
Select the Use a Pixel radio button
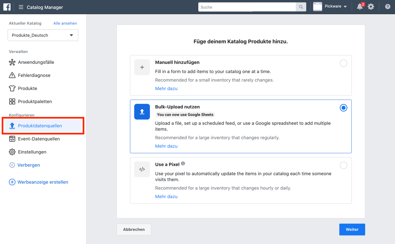coord(343,165)
